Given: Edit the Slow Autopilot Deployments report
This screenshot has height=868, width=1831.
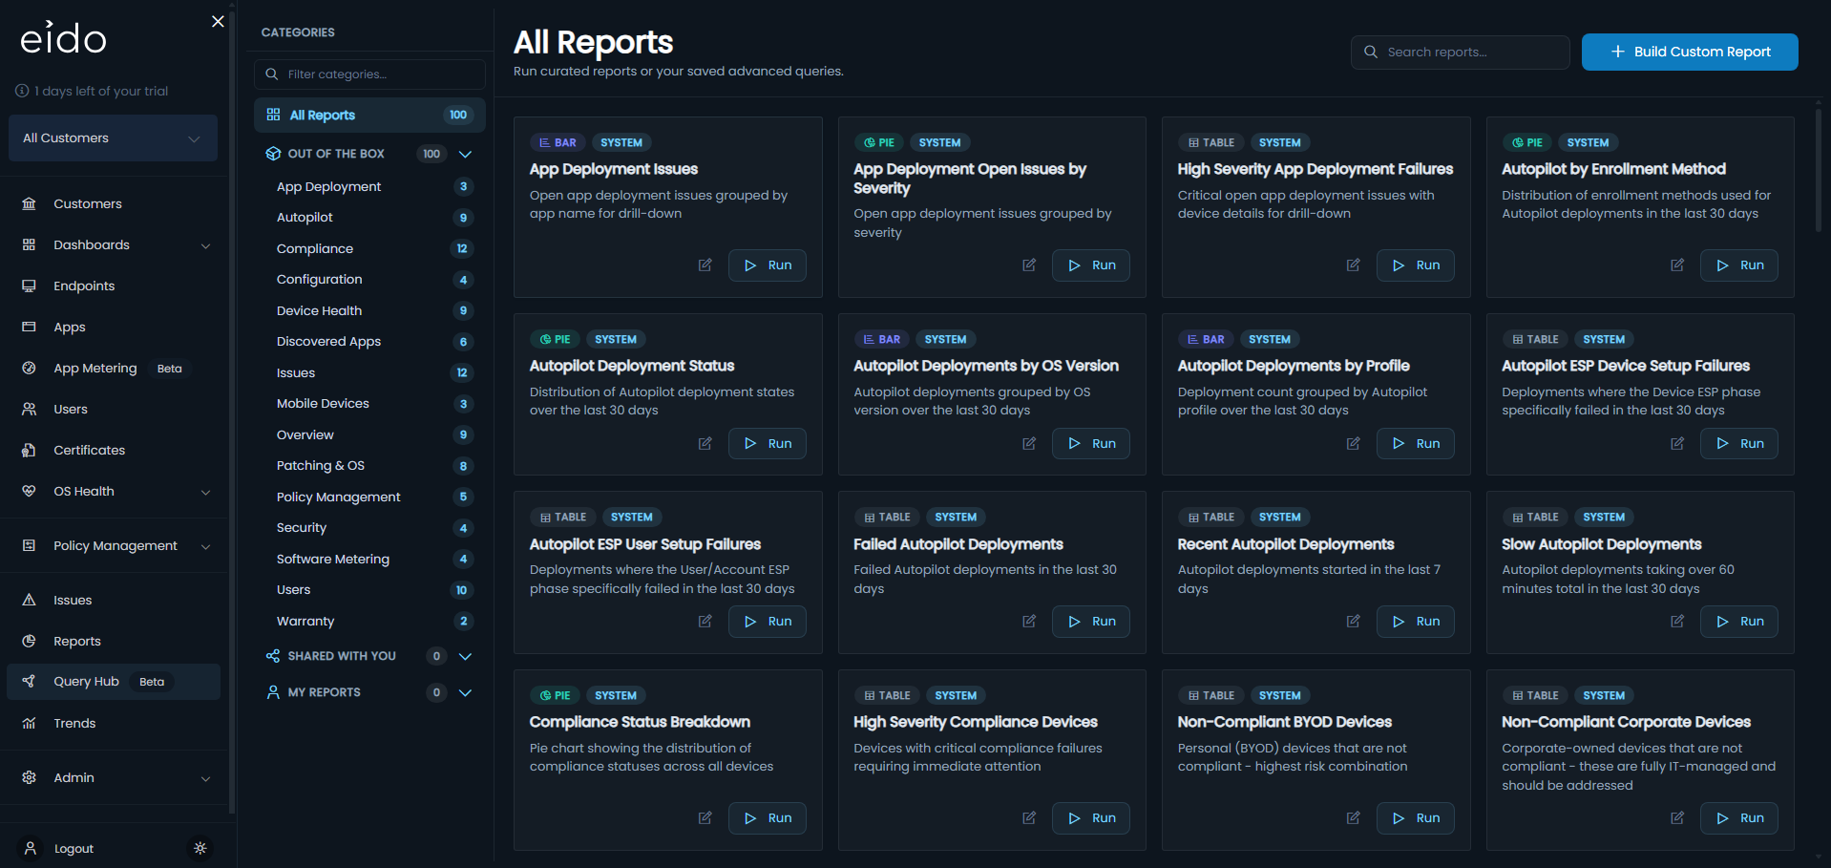Looking at the screenshot, I should point(1677,622).
